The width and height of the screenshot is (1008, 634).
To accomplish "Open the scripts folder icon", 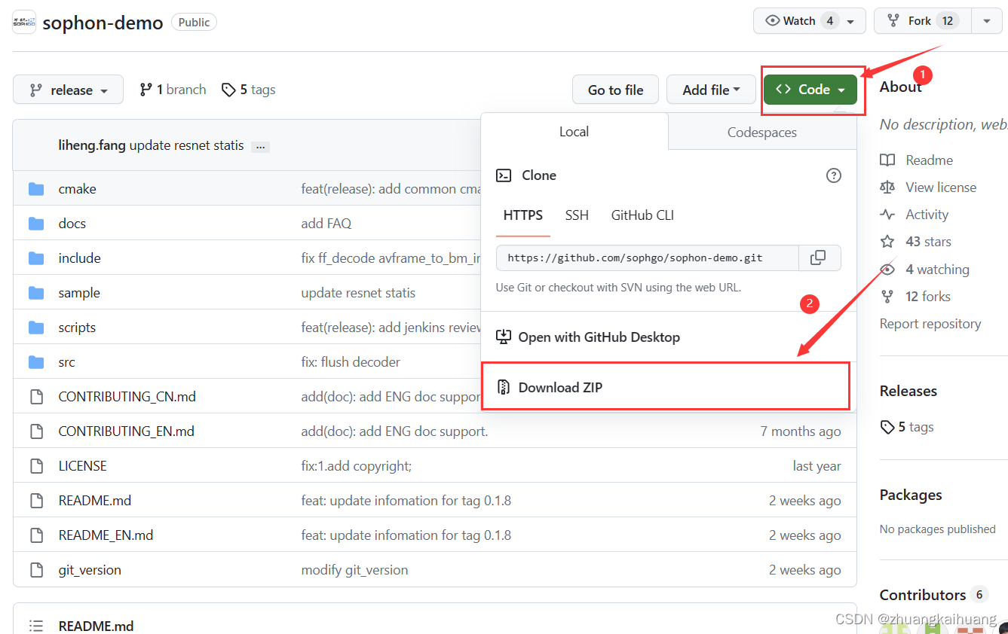I will 36,328.
